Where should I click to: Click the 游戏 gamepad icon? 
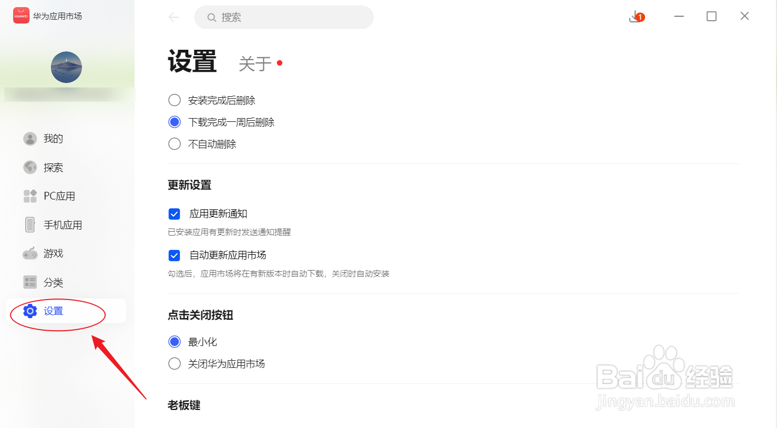click(x=30, y=254)
